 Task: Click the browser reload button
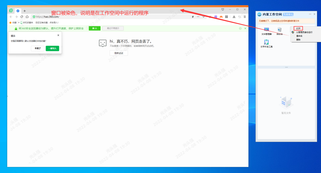(22, 17)
